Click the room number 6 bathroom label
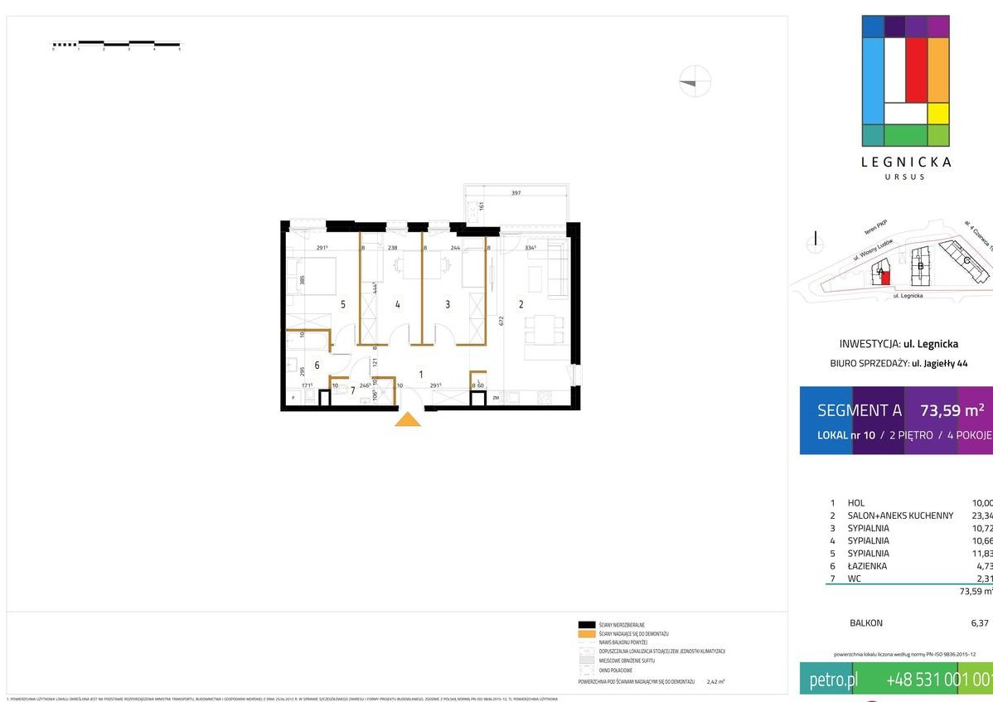Screen dimensions: 993x702 (x=317, y=365)
